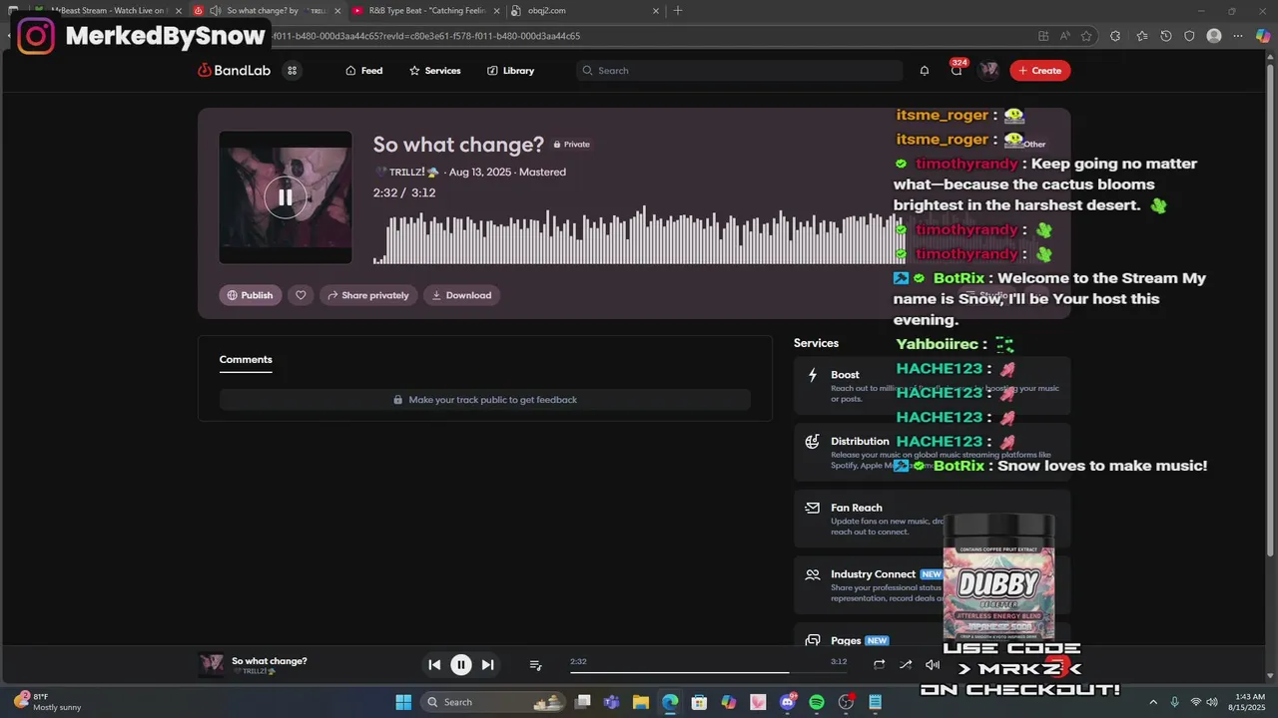Image resolution: width=1278 pixels, height=718 pixels.
Task: Open the Library menu
Action: pyautogui.click(x=510, y=71)
